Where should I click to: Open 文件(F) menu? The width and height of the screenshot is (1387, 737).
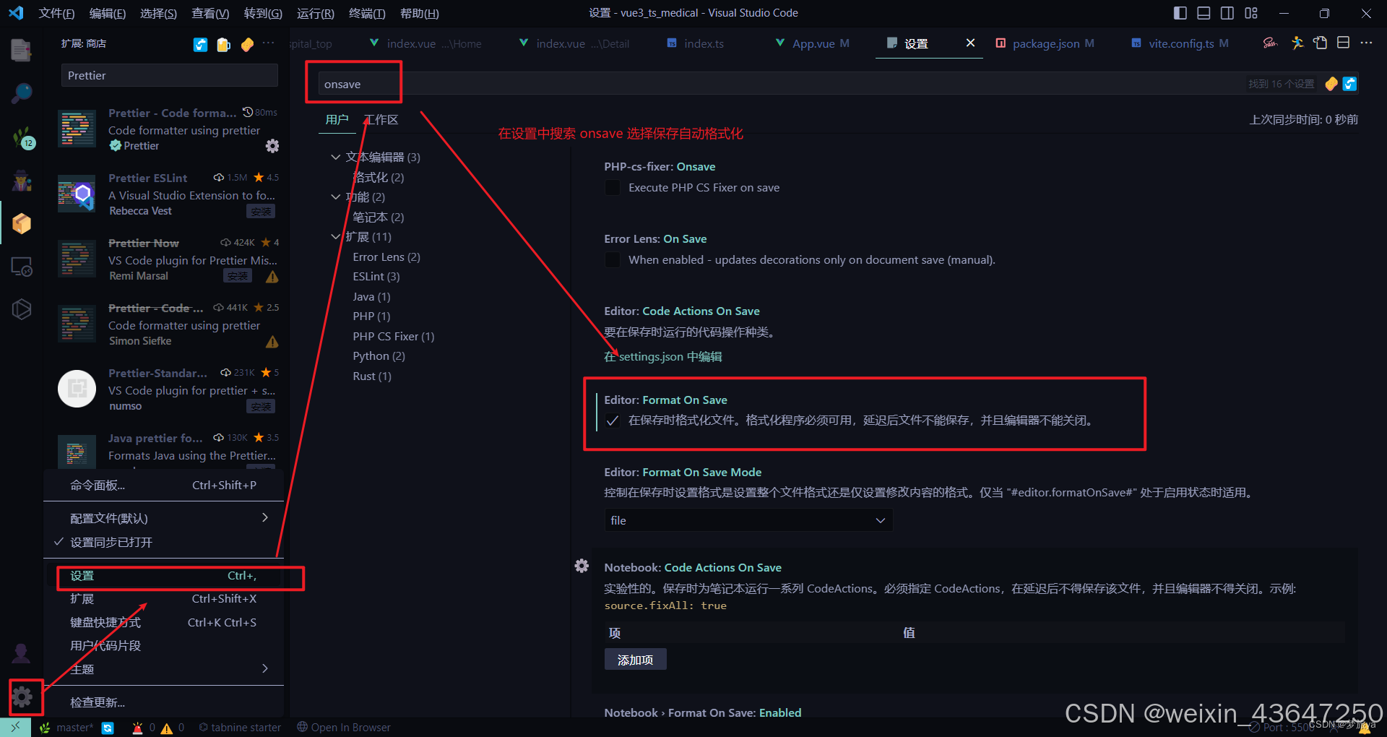click(56, 13)
